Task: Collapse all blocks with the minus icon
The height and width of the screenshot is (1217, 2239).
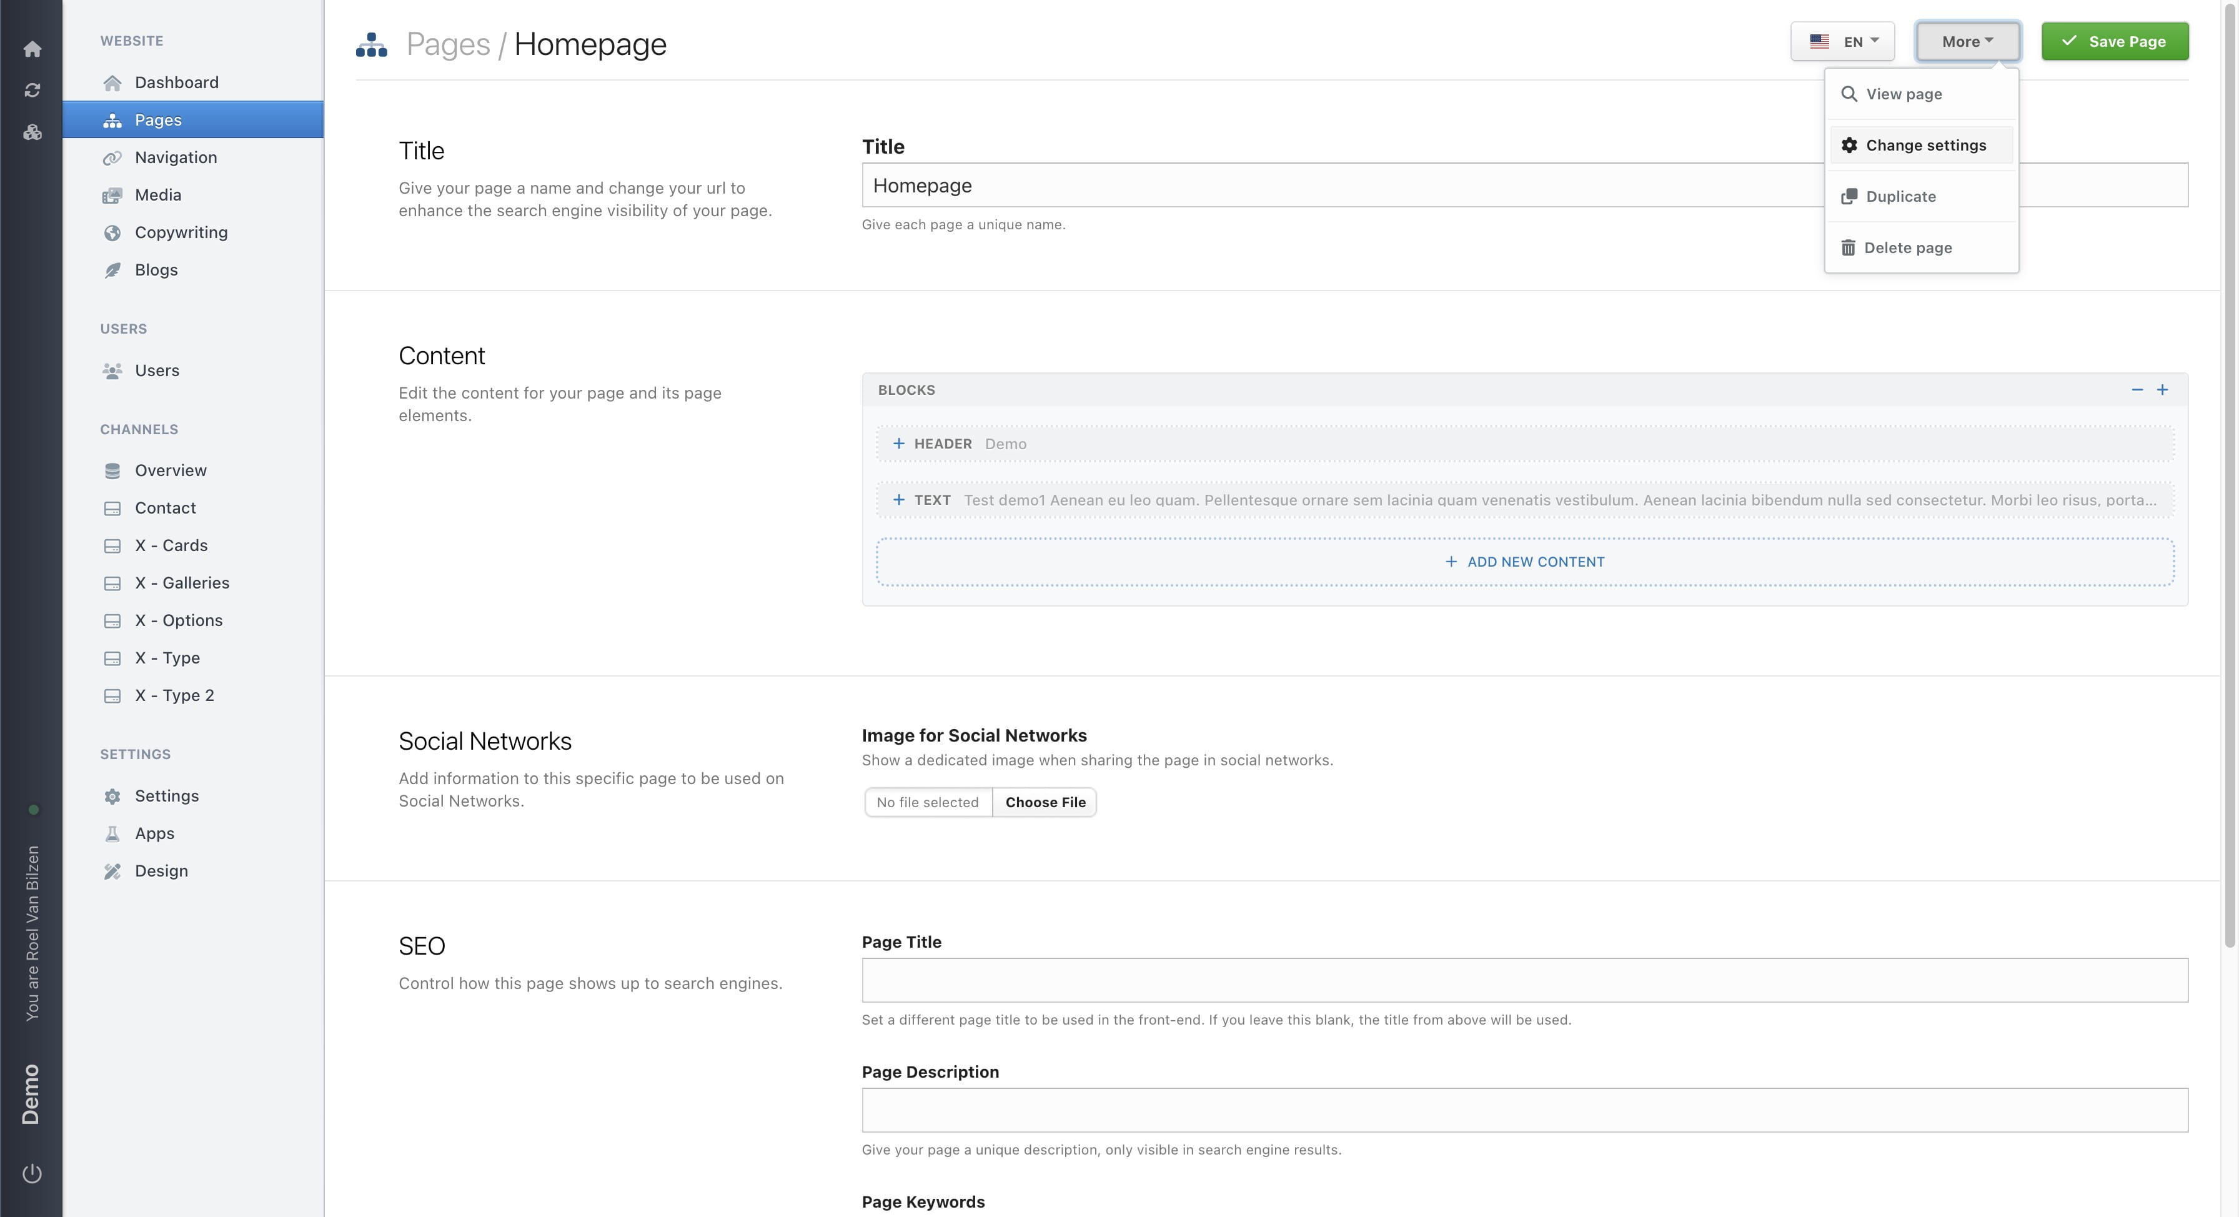Action: coord(2137,390)
